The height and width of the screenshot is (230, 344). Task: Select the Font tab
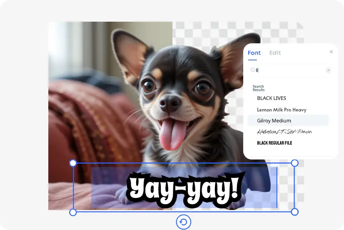point(254,53)
